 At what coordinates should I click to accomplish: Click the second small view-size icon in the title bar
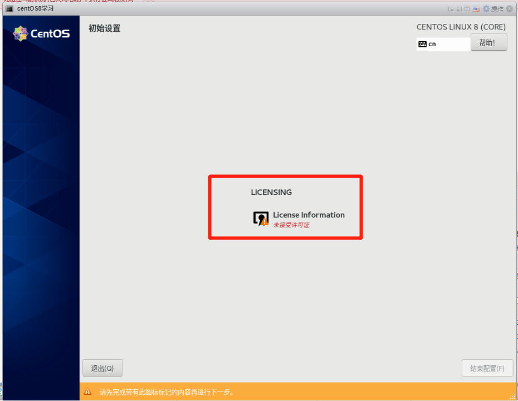pos(459,9)
